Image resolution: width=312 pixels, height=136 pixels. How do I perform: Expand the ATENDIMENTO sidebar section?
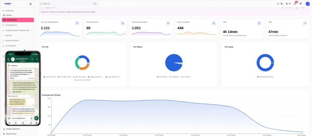17,25
